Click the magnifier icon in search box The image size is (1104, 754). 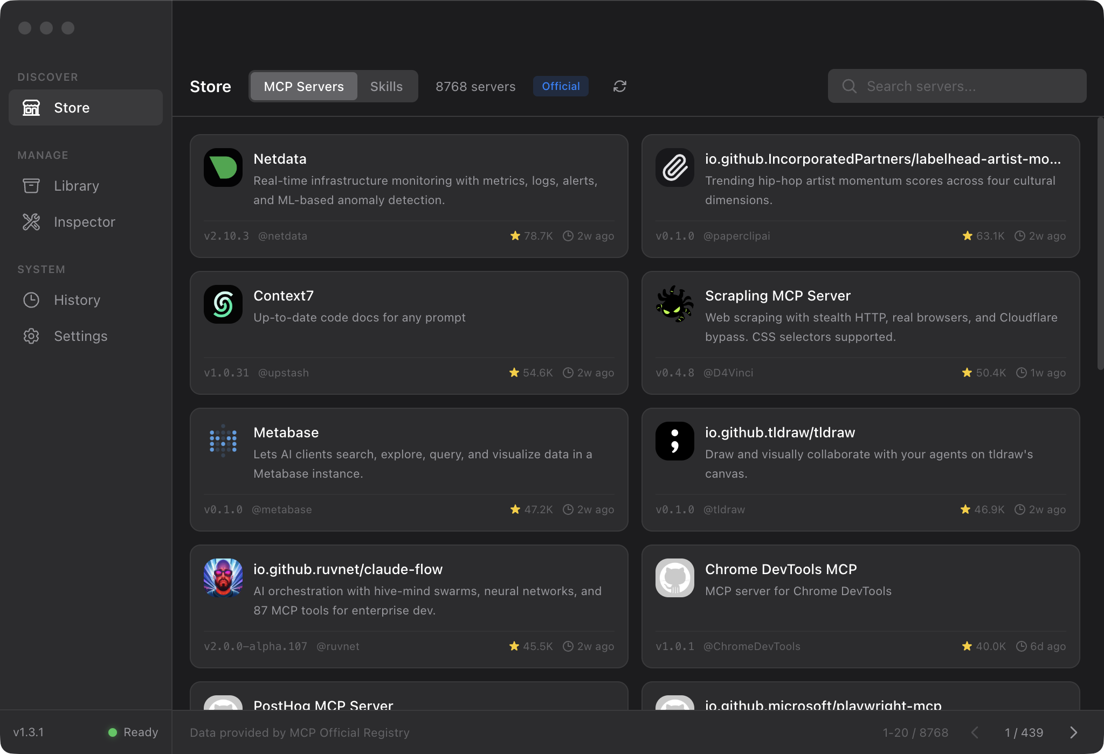[849, 86]
